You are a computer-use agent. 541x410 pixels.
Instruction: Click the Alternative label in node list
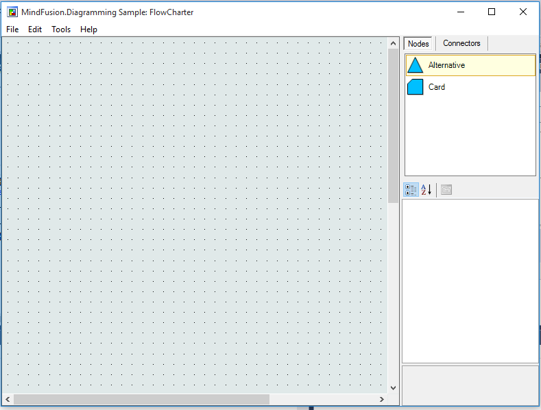446,65
